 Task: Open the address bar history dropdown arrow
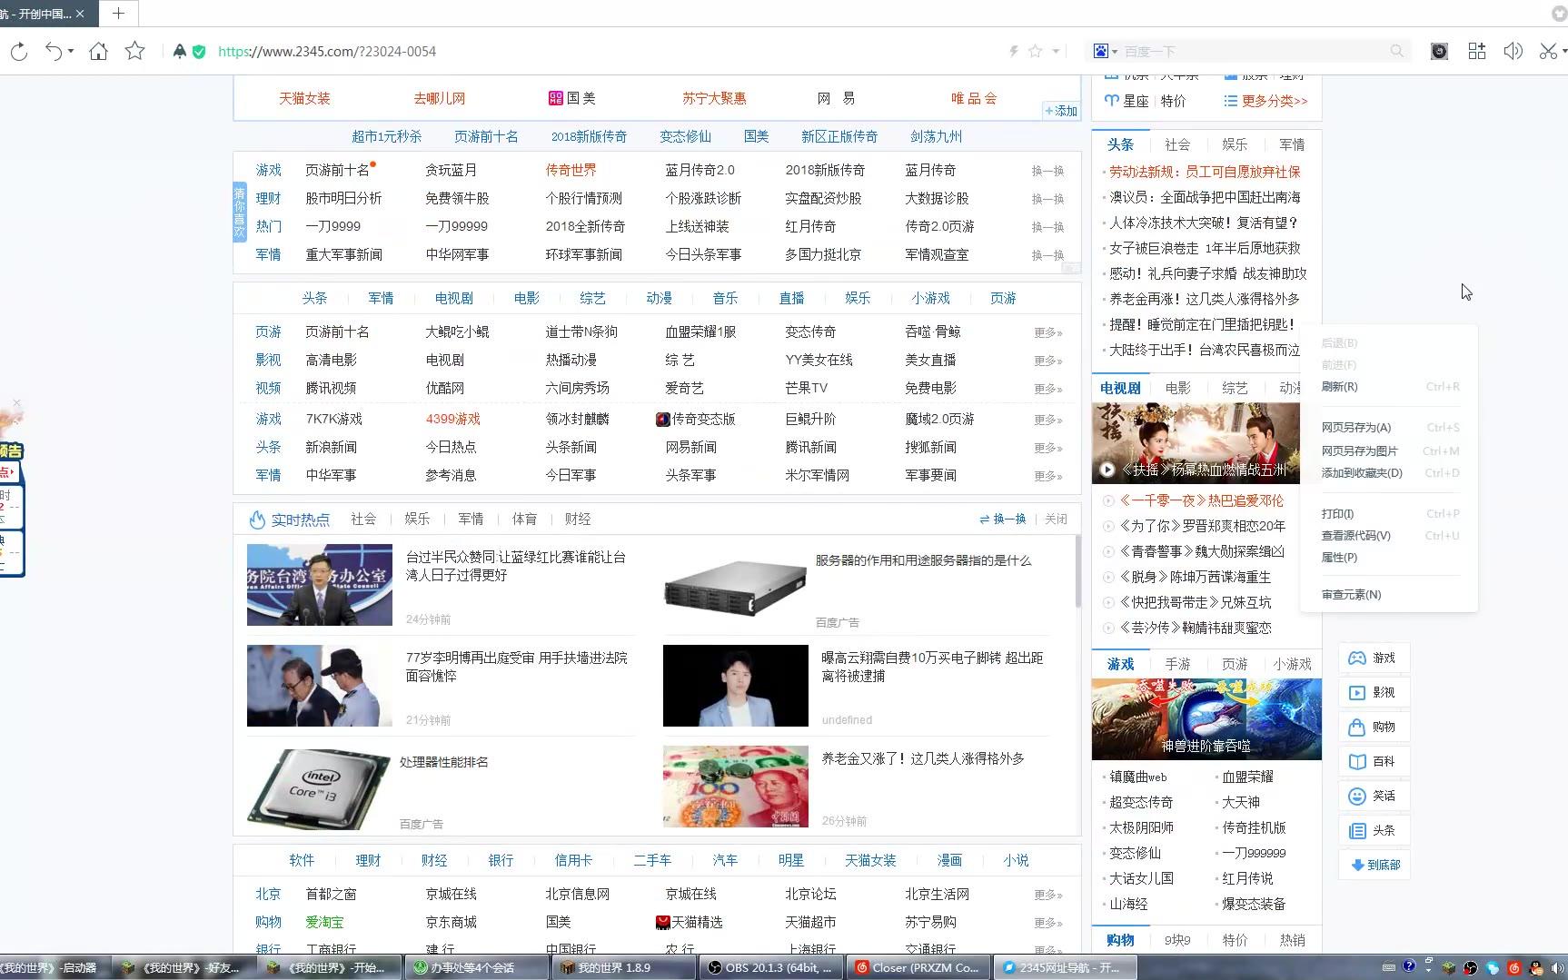1056,52
